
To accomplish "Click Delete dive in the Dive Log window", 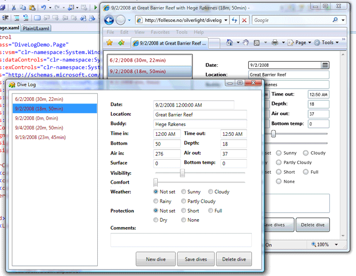I will click(x=234, y=259).
